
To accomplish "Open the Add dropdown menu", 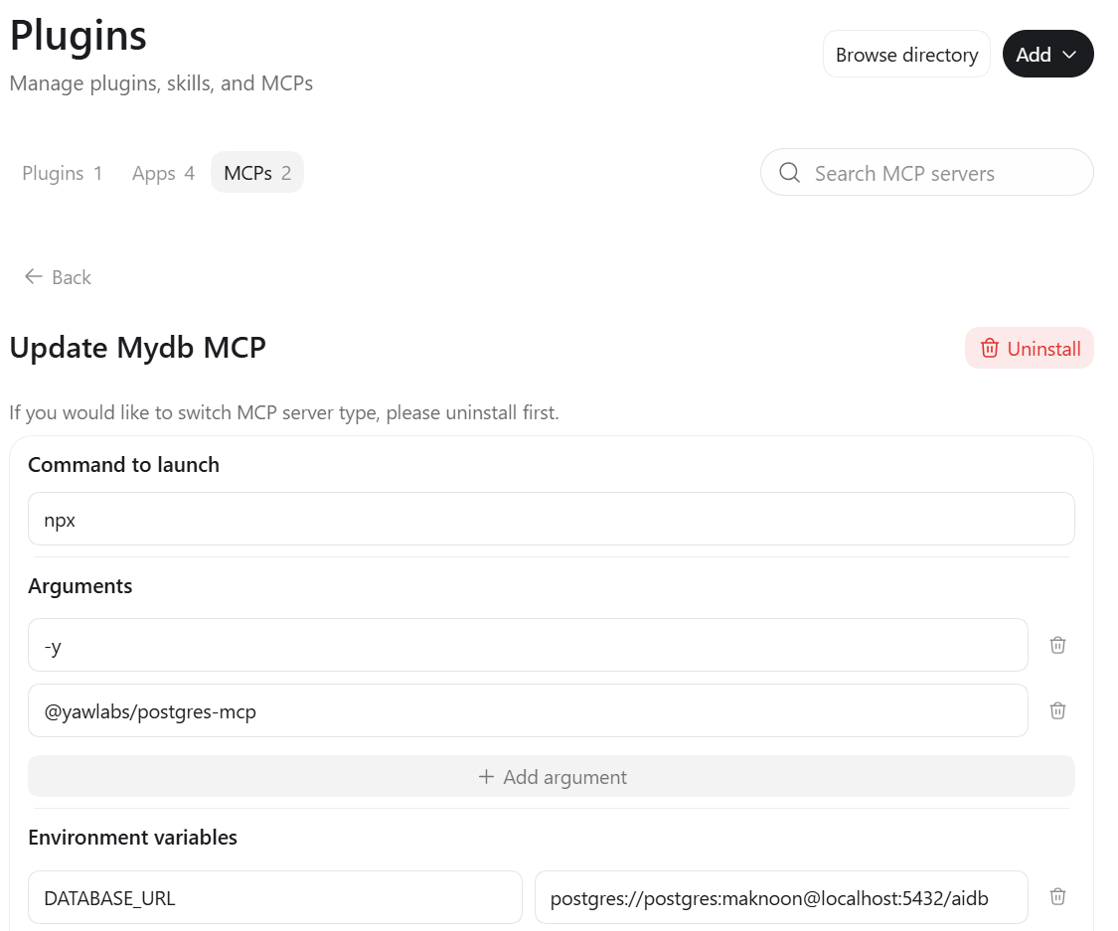I will pyautogui.click(x=1047, y=55).
